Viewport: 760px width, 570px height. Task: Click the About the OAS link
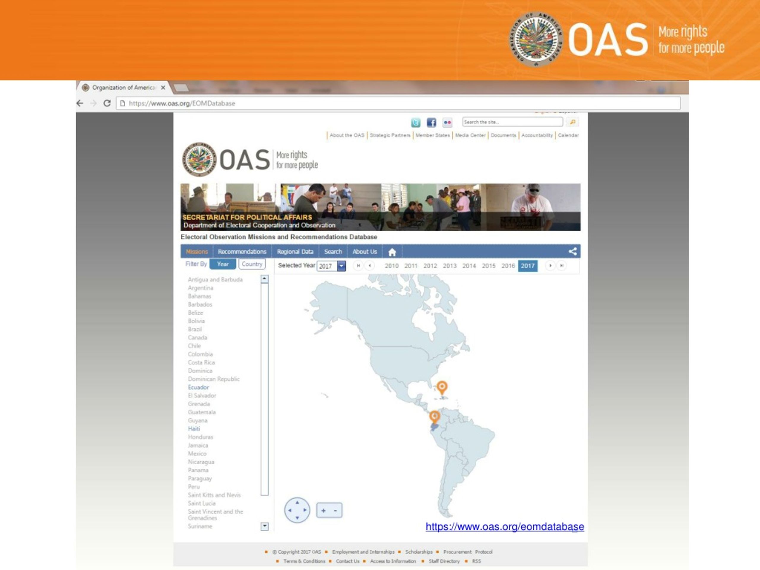tap(347, 135)
